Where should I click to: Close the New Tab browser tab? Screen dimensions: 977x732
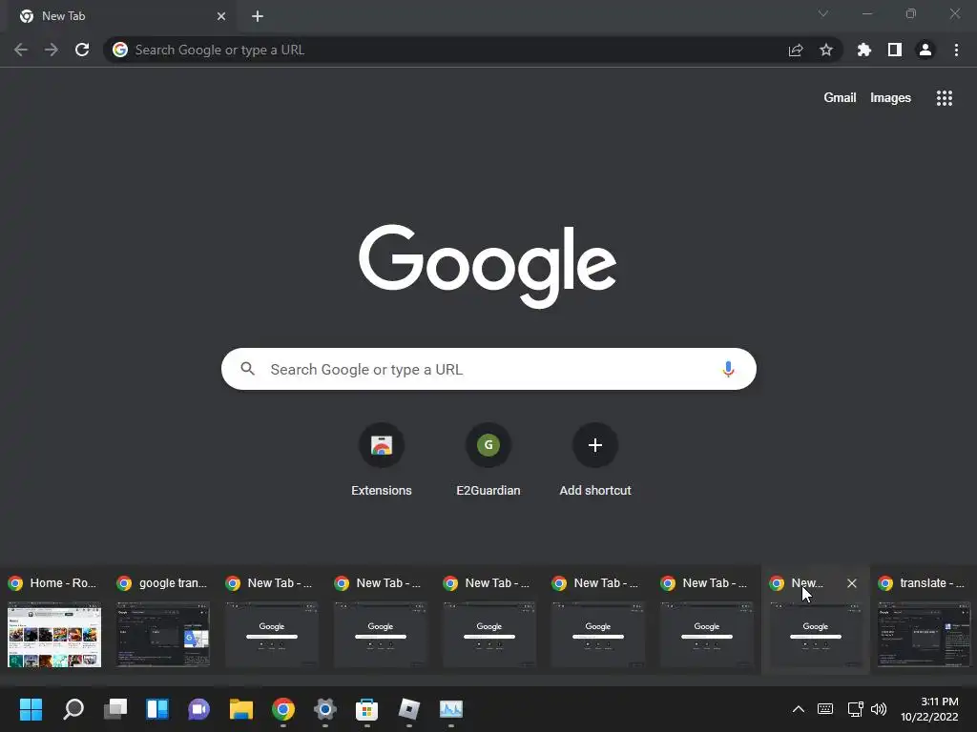tap(221, 16)
